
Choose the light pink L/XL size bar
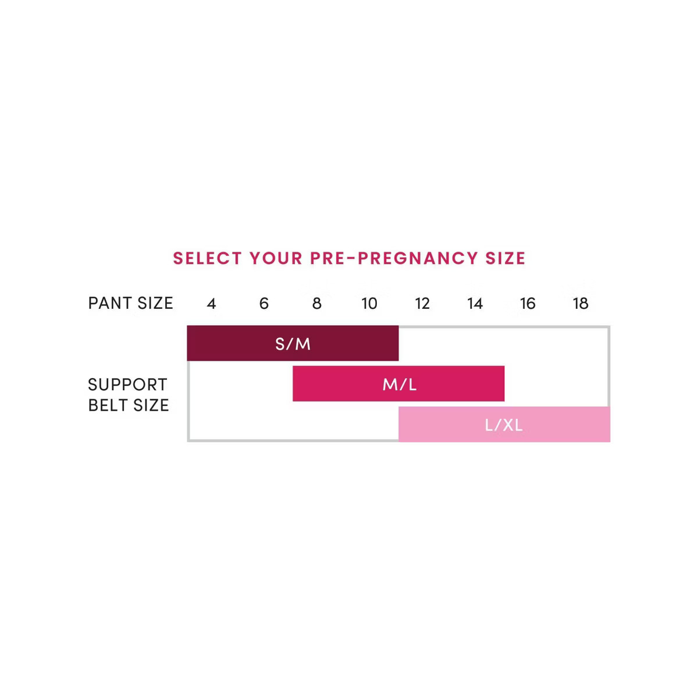[504, 425]
